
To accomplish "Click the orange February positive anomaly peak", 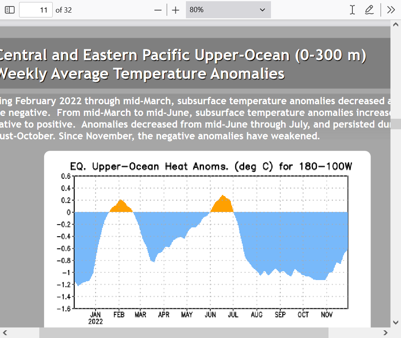I will 120,207.
